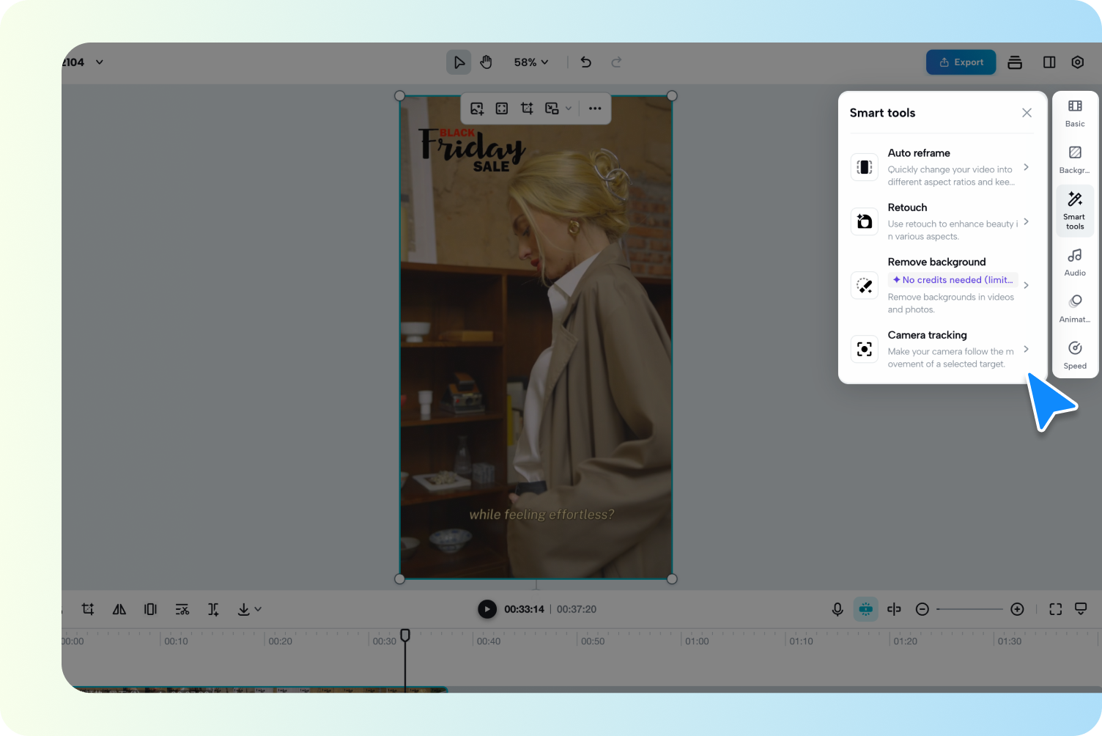The width and height of the screenshot is (1102, 736).
Task: Open the Retouch tool
Action: pyautogui.click(x=942, y=221)
